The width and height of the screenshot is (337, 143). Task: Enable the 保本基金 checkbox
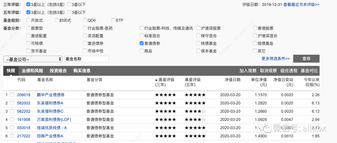(x=198, y=51)
